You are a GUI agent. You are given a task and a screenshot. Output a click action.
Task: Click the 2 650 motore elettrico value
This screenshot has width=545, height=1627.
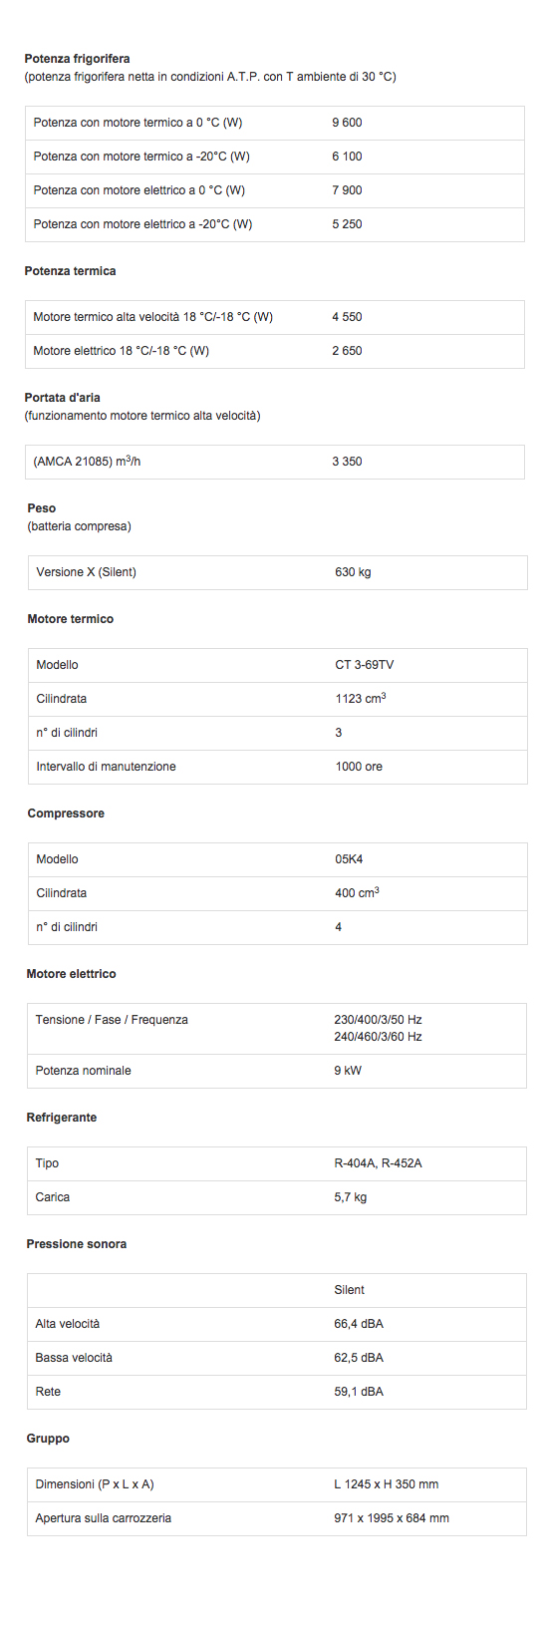(x=347, y=351)
